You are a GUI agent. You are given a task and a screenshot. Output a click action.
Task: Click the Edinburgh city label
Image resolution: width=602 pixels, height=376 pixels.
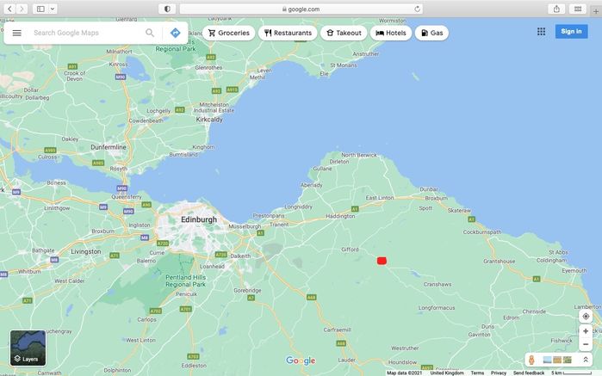point(199,220)
